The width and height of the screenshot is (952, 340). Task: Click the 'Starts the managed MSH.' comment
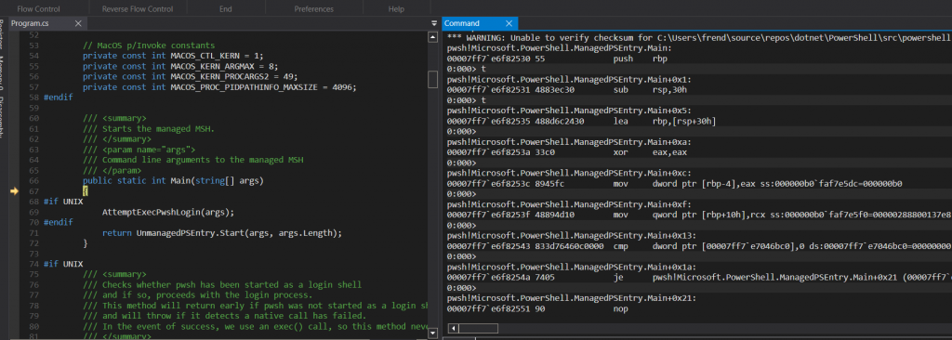pos(149,129)
